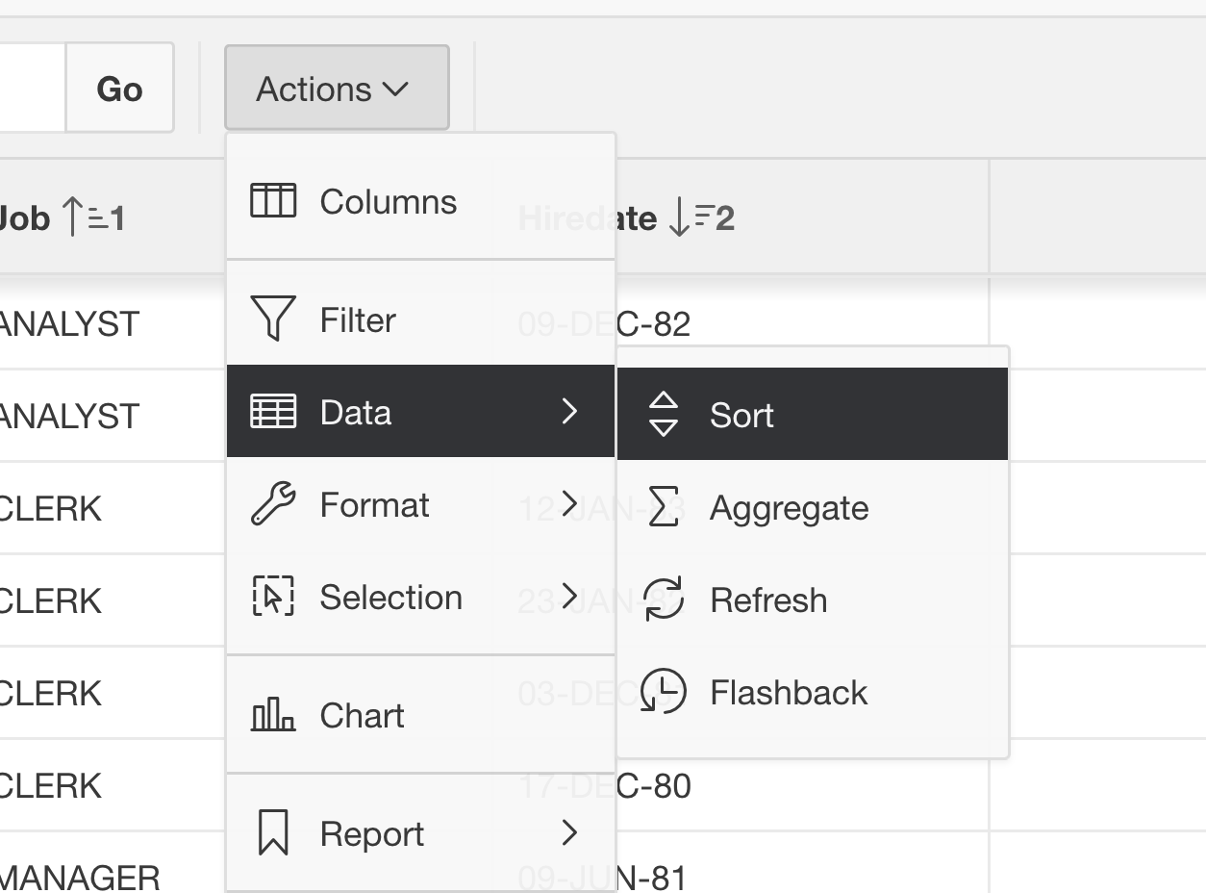The image size is (1206, 893).
Task: Select the Flashback menu entry
Action: point(813,692)
